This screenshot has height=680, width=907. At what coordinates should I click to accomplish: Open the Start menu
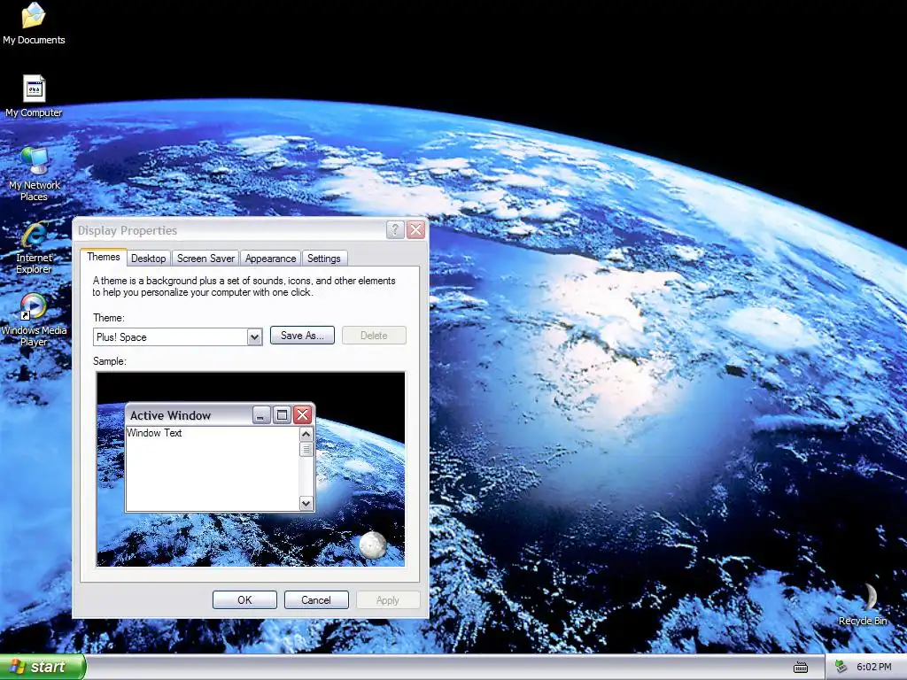click(x=43, y=667)
